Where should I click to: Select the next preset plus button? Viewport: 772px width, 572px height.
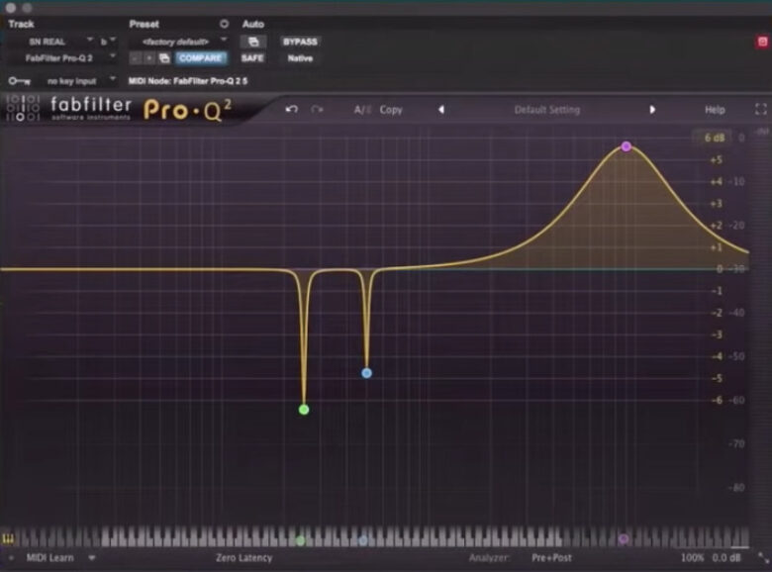148,58
